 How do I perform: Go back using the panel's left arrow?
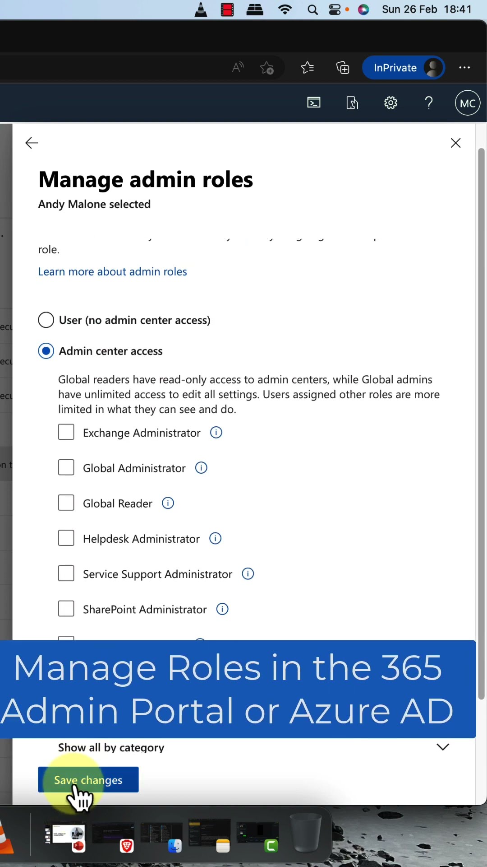pos(32,143)
